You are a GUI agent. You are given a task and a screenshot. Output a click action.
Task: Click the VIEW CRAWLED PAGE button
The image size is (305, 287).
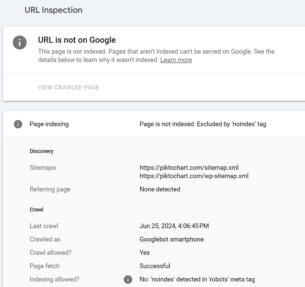(x=68, y=88)
